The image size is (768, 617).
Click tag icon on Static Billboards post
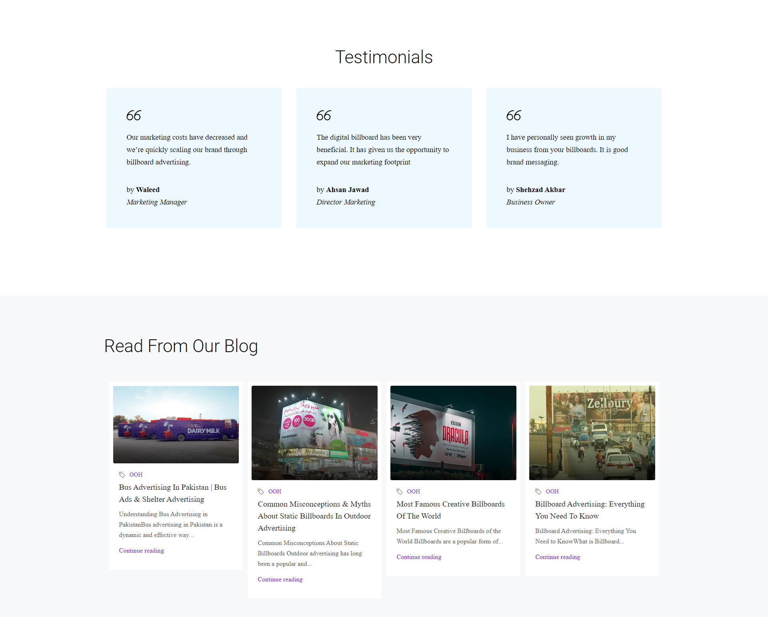[261, 491]
